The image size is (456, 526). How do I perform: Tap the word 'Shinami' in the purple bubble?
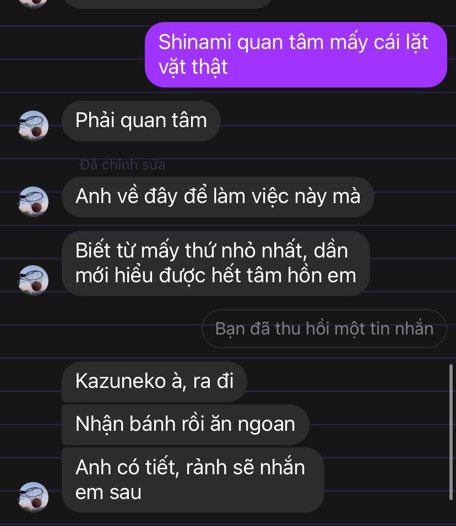click(x=195, y=42)
